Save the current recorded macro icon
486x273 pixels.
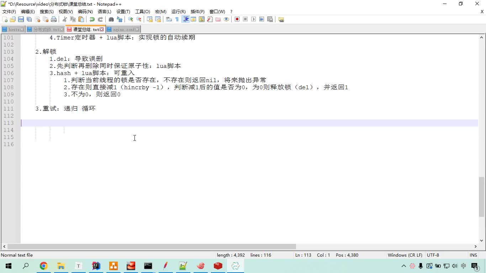pyautogui.click(x=270, y=19)
